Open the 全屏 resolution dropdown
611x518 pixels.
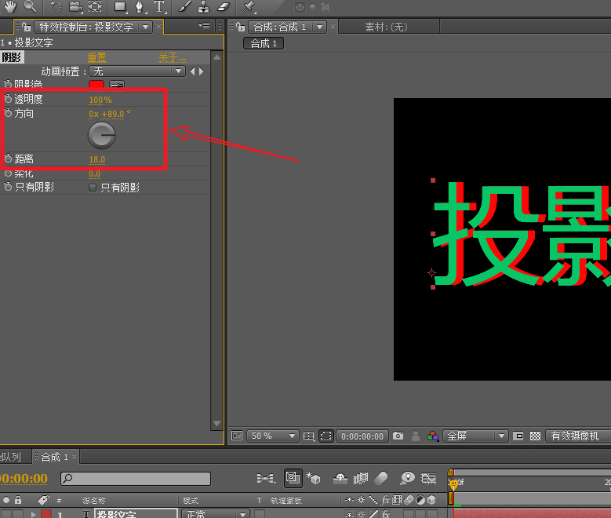pyautogui.click(x=475, y=436)
